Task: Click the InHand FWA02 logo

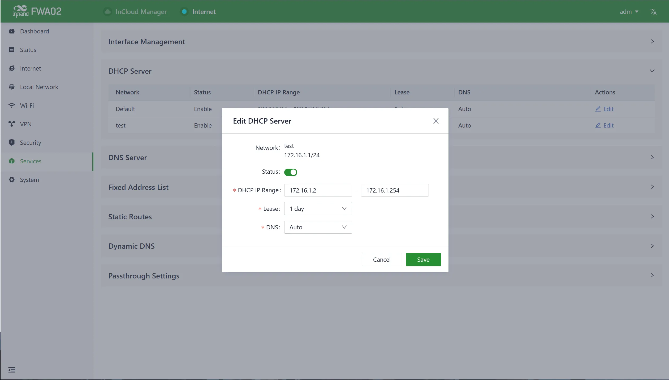Action: (x=37, y=11)
